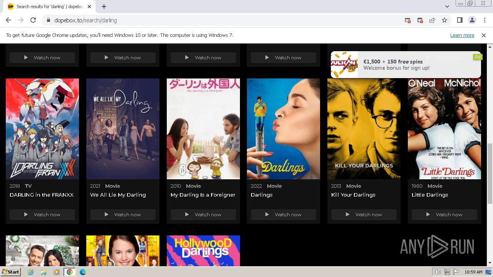Watch now for Darlings 2022
Viewport: 493px width, 277px height.
(283, 215)
